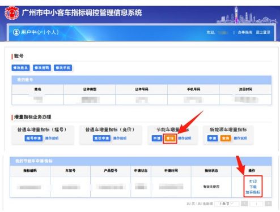Image resolution: width=280 pixels, height=212 pixels.
Task: Click the page number input field
Action: coord(256,204)
